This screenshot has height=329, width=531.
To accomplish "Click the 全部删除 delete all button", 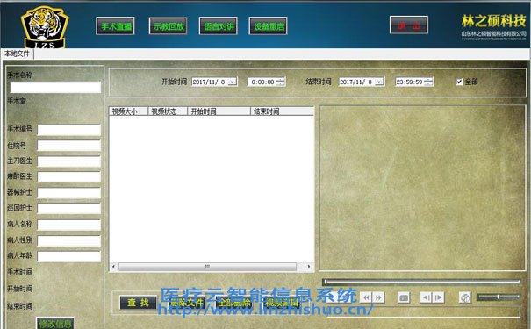I will (234, 303).
